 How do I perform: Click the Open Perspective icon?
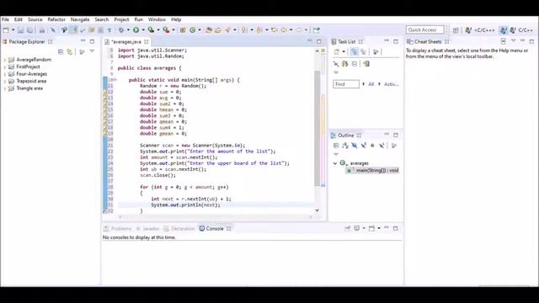click(x=456, y=30)
